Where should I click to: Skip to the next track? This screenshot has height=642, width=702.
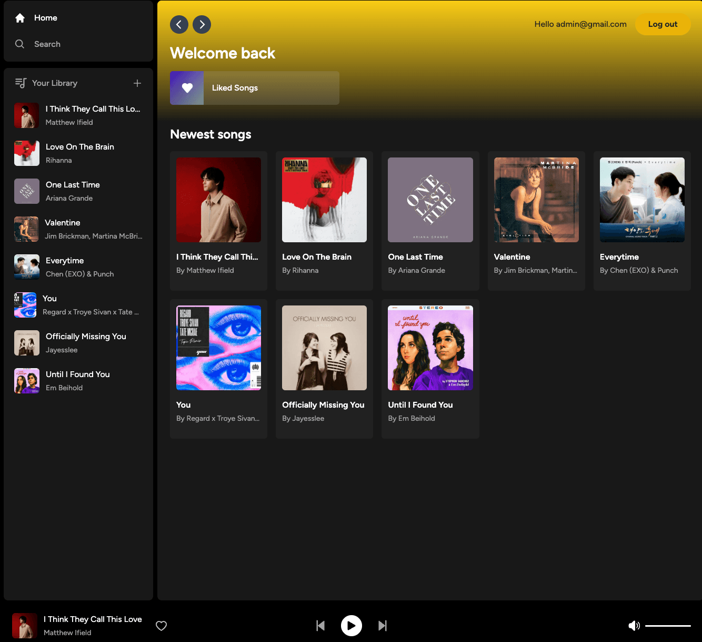pyautogui.click(x=383, y=626)
